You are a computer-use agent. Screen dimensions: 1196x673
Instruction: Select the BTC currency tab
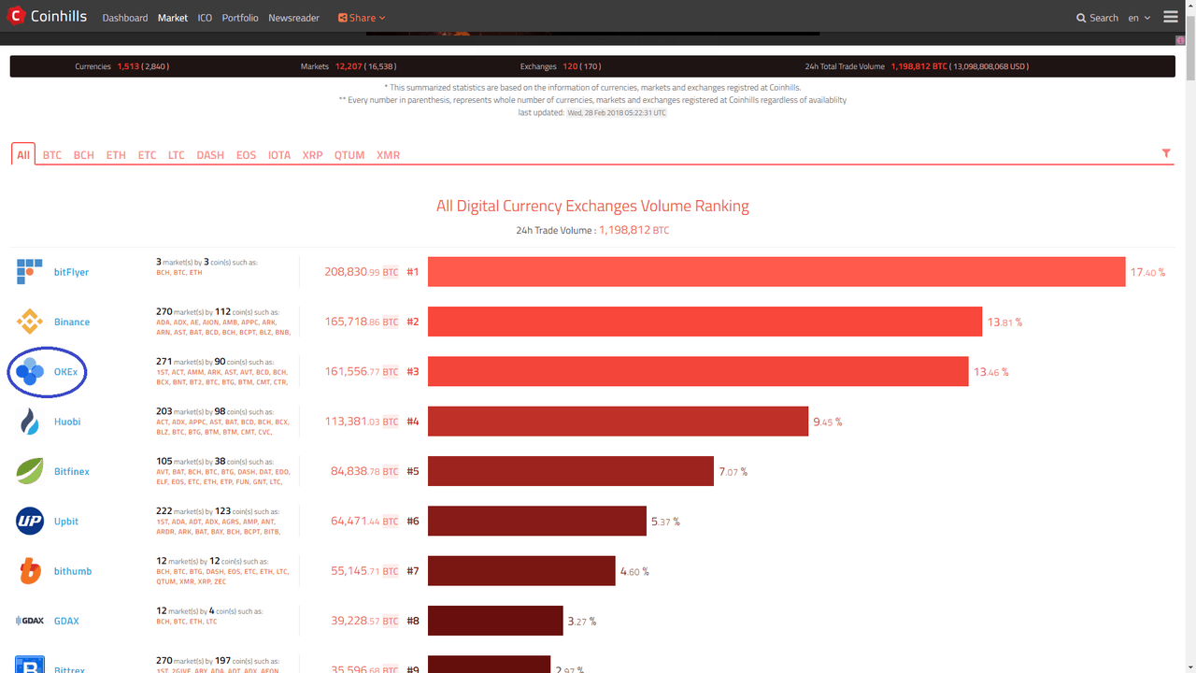click(52, 155)
